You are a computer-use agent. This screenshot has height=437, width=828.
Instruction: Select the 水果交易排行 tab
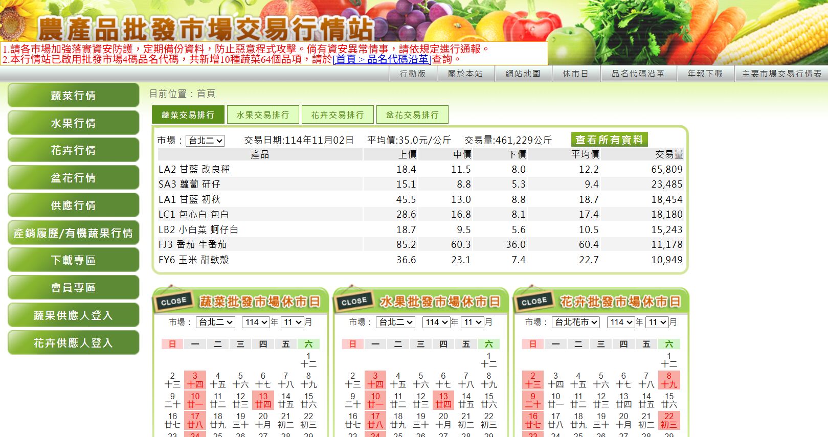point(262,115)
